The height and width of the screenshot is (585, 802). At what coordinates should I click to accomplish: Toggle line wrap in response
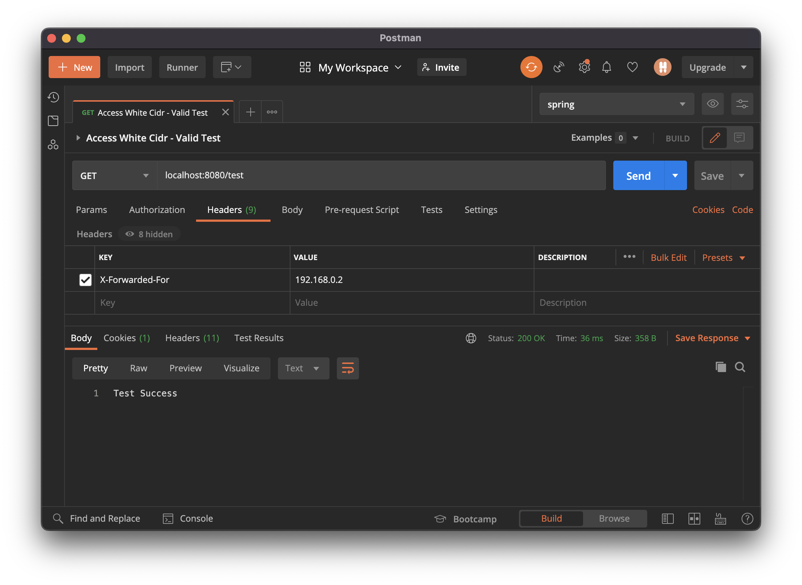[x=348, y=368]
